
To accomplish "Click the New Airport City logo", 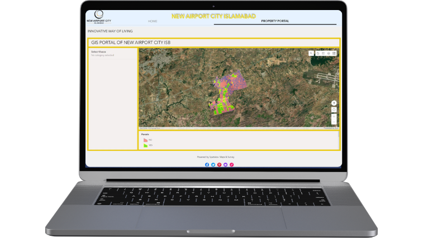I will coord(99,17).
